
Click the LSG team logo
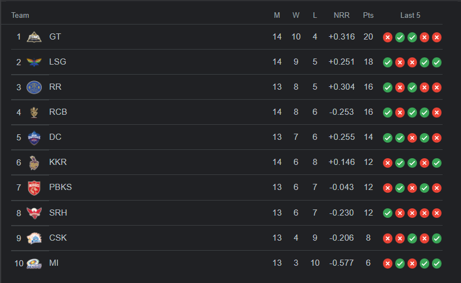click(35, 62)
